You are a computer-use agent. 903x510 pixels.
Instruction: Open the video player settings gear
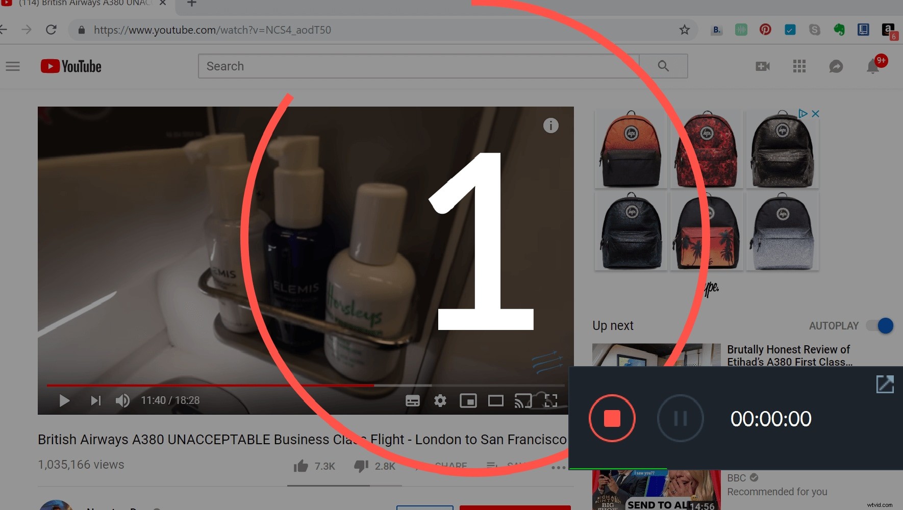click(x=440, y=401)
